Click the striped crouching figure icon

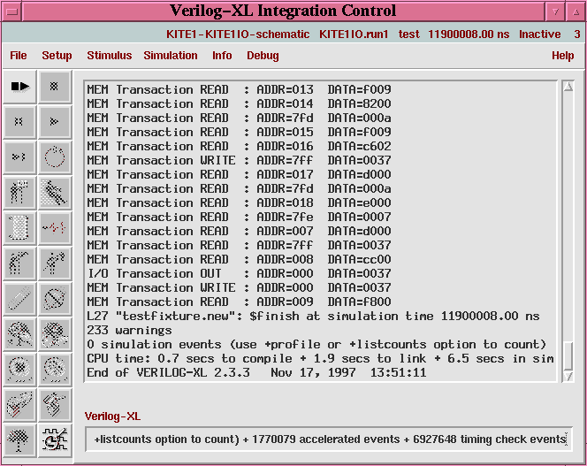coord(55,404)
